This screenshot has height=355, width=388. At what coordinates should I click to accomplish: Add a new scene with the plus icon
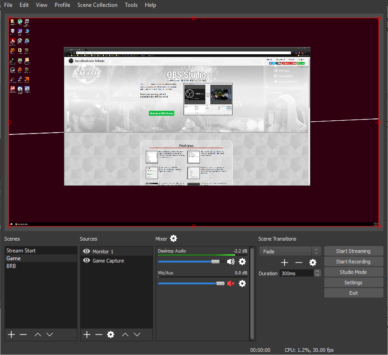point(10,334)
